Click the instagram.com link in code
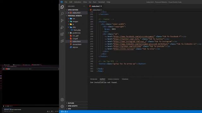This screenshot has height=113, width=202. 130,41
